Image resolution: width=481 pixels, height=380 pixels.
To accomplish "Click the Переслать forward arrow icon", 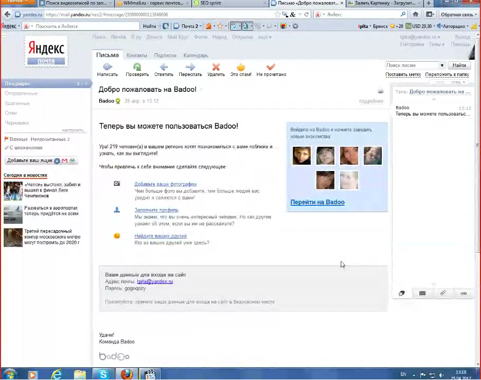I will coord(190,66).
